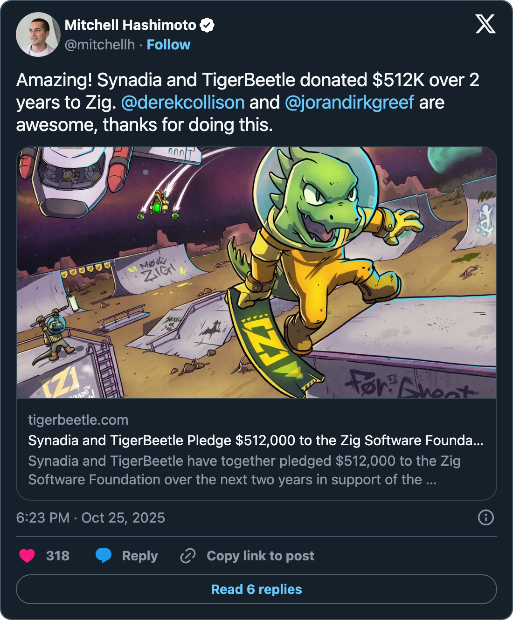Click the chain link copy icon
This screenshot has width=513, height=620.
point(188,556)
